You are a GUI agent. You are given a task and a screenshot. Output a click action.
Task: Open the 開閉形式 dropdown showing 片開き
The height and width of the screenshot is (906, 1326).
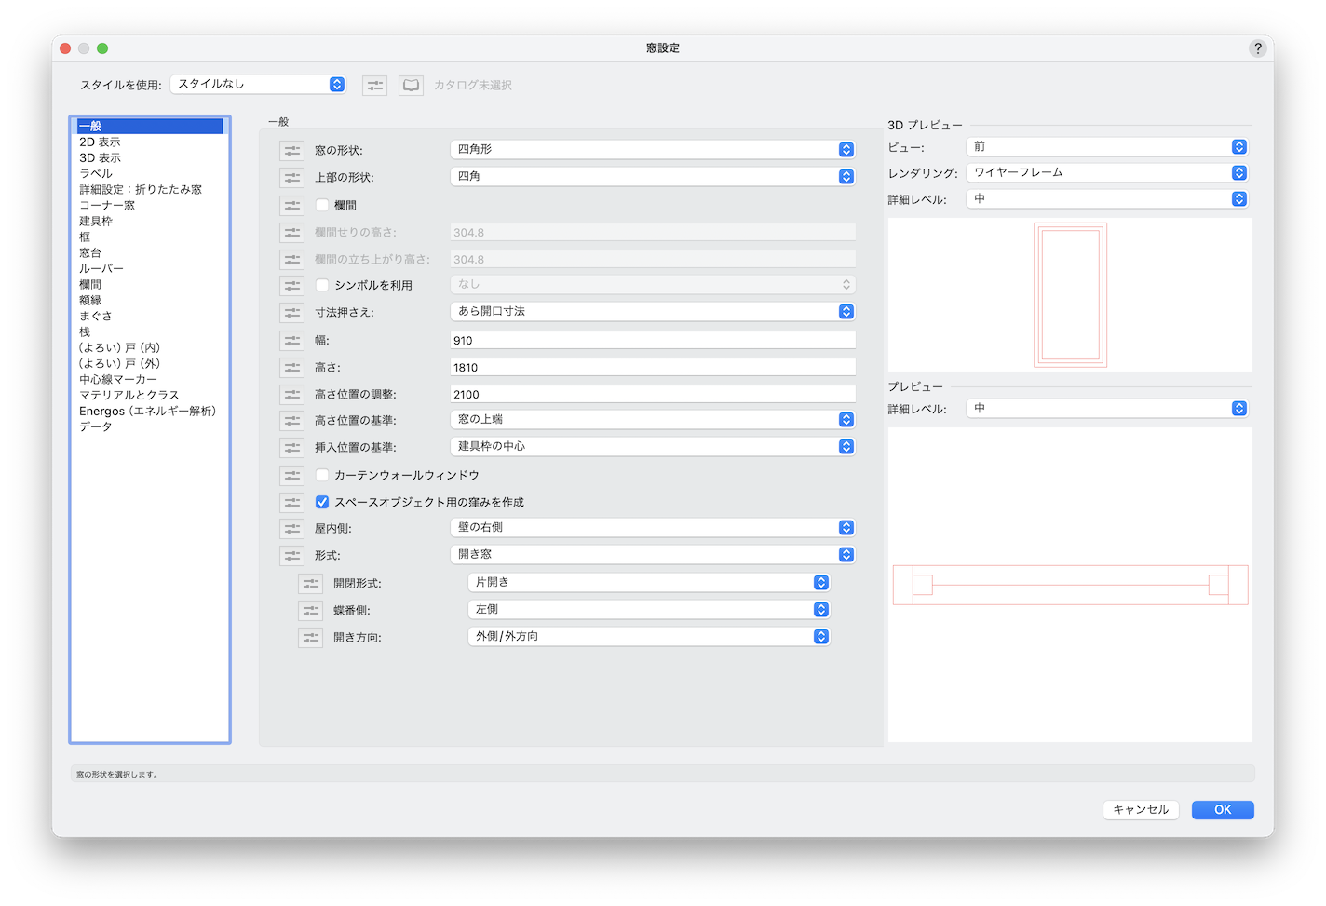tap(649, 582)
